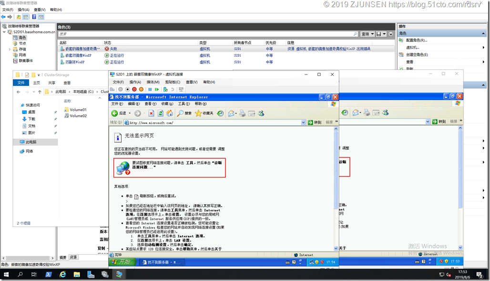Viewport: 490px width, 281px height.
Task: Open 文件 tab in File Explorer
Action: click(21, 83)
